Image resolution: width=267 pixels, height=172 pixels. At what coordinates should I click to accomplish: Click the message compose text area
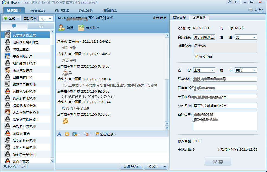112,150
